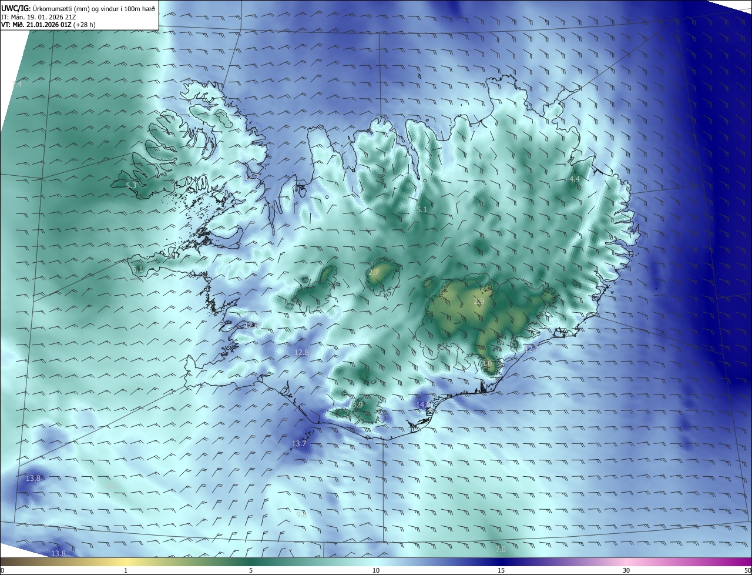
Task: Click the 5.3 value on the Westfjords
Action: pyautogui.click(x=131, y=185)
